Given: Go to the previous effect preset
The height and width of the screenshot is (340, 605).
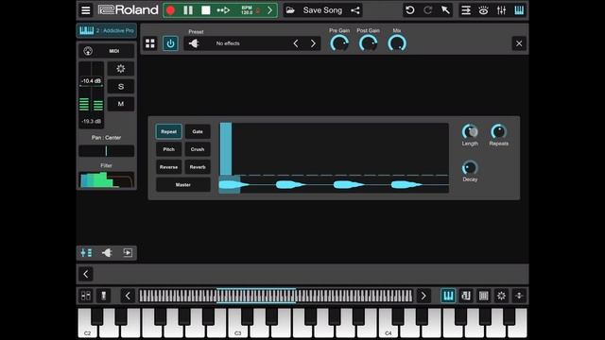Looking at the screenshot, I should (296, 43).
